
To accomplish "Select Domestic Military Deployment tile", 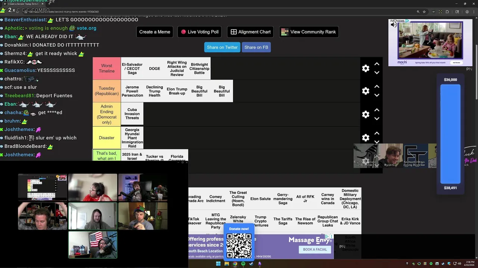I will [350, 199].
